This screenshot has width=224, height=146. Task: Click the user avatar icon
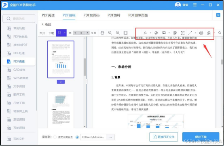(178, 5)
